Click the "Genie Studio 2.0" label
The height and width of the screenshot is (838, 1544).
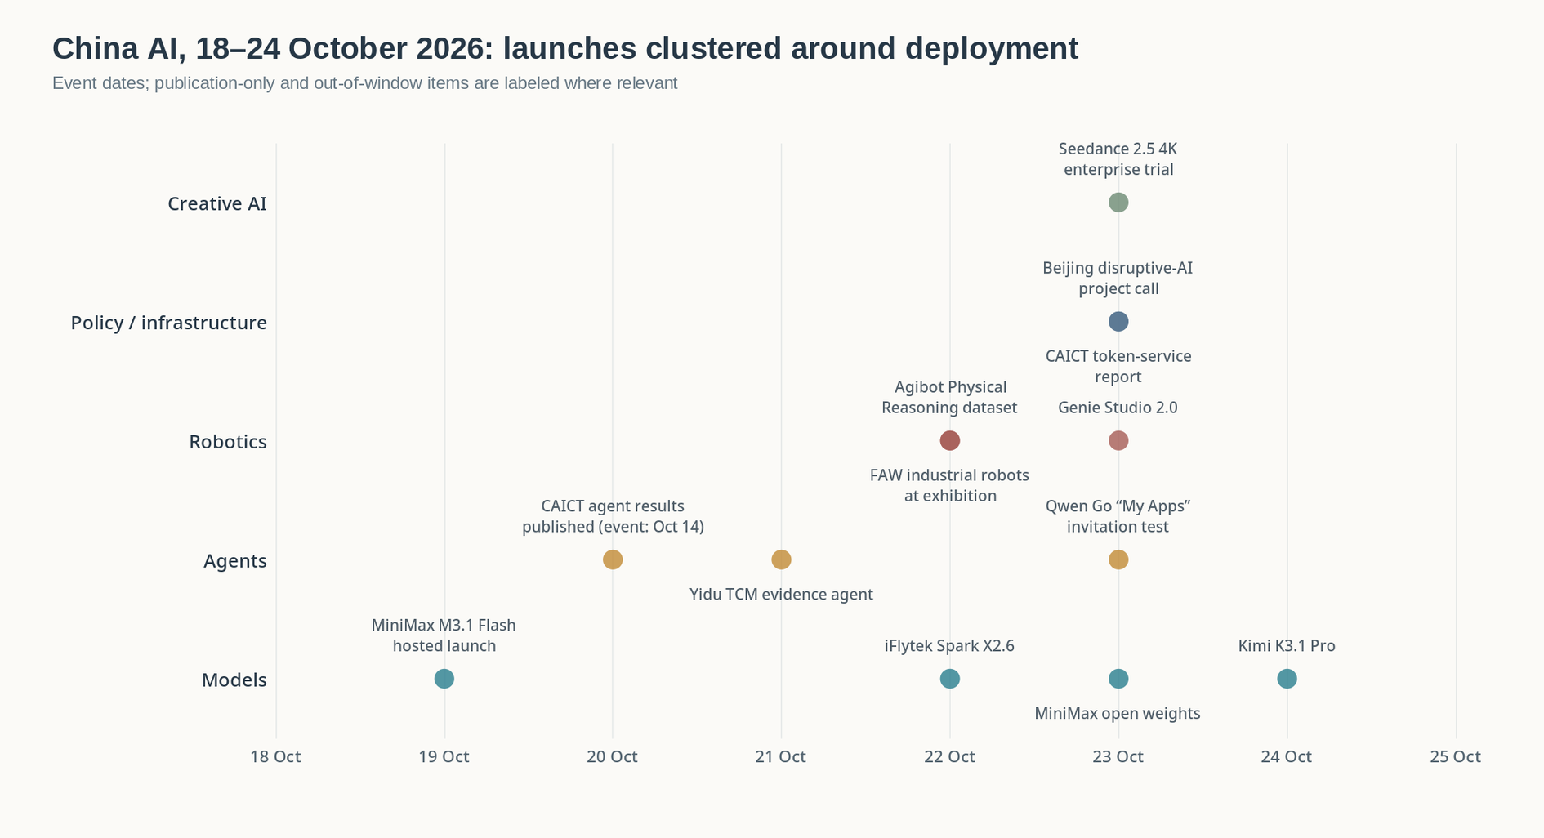tap(1118, 408)
